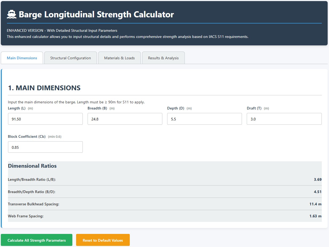Go to the Results & Analysis tab
Viewport: 329px width, 247px height.
[x=163, y=58]
